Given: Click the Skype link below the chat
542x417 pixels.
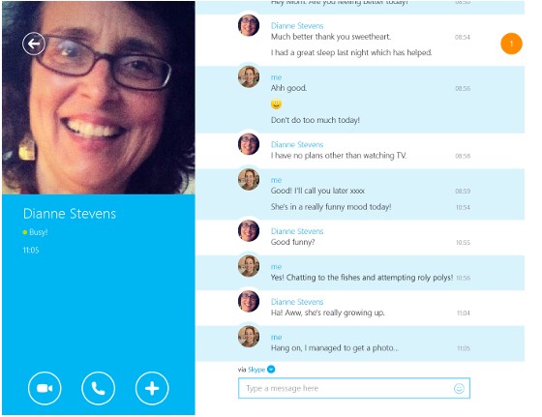Looking at the screenshot, I should [x=256, y=370].
